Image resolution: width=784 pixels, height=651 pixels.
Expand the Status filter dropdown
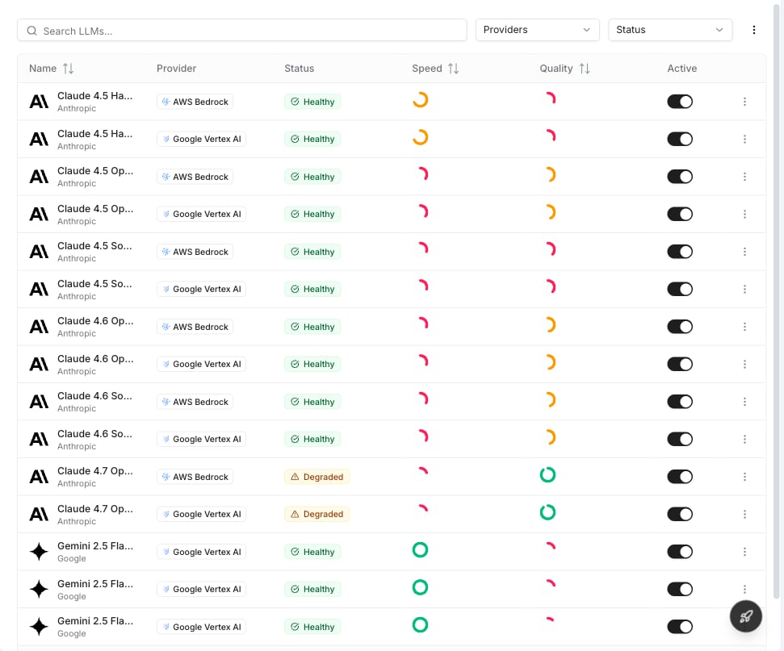click(x=670, y=30)
